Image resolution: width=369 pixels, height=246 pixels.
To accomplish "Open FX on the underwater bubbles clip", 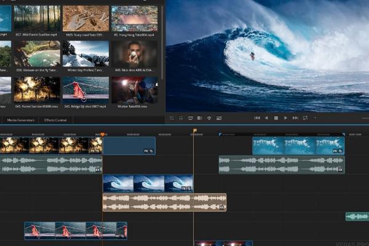I will [335, 151].
